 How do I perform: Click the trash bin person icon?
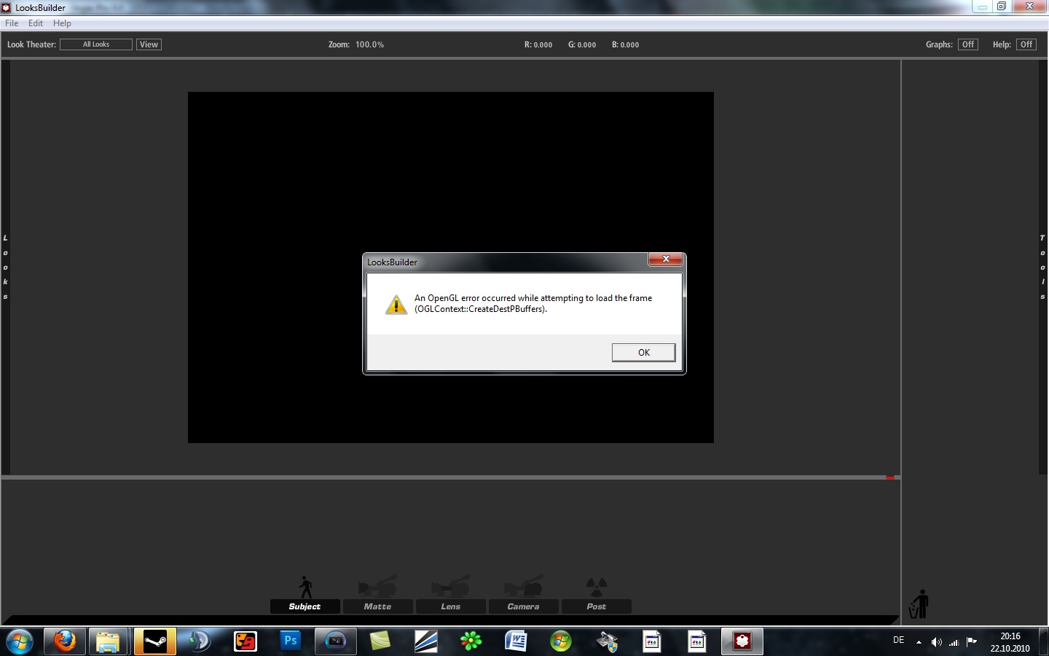(919, 604)
